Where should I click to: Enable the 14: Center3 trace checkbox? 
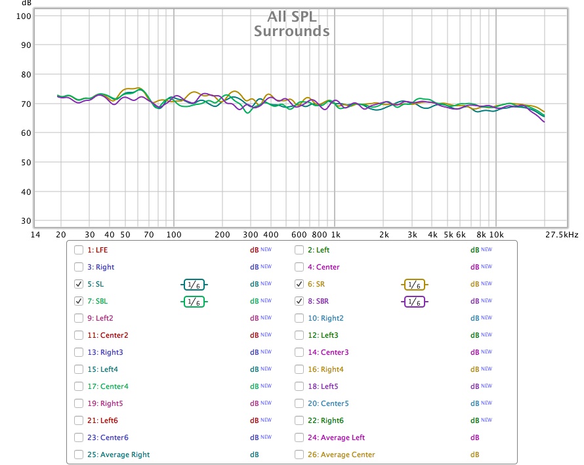(x=299, y=352)
